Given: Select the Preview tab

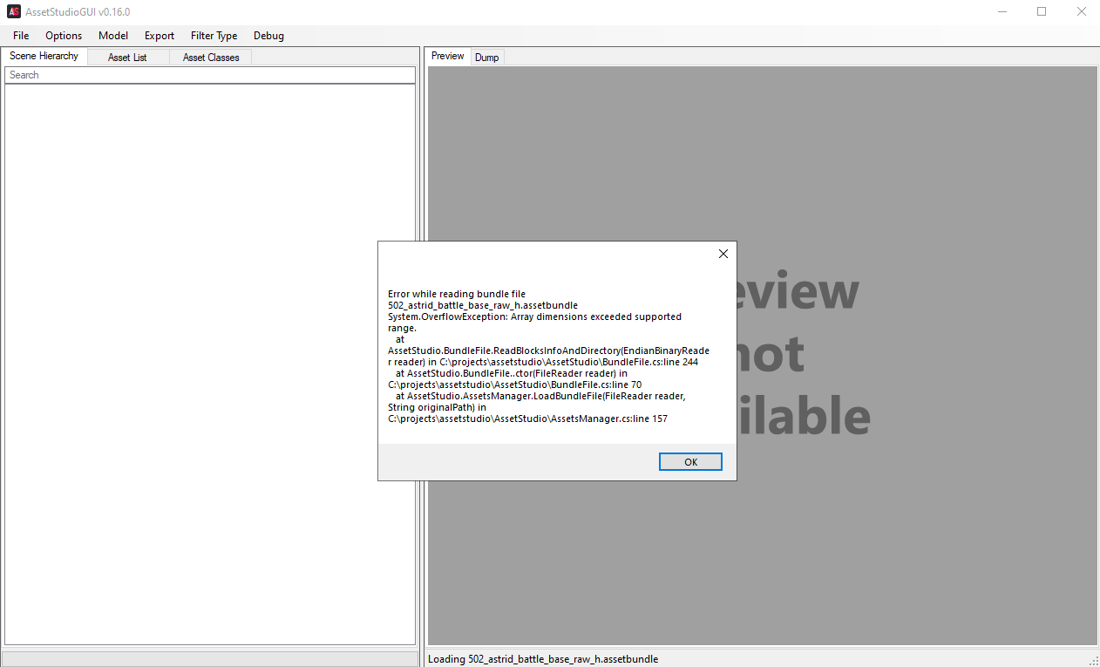Looking at the screenshot, I should coord(446,56).
